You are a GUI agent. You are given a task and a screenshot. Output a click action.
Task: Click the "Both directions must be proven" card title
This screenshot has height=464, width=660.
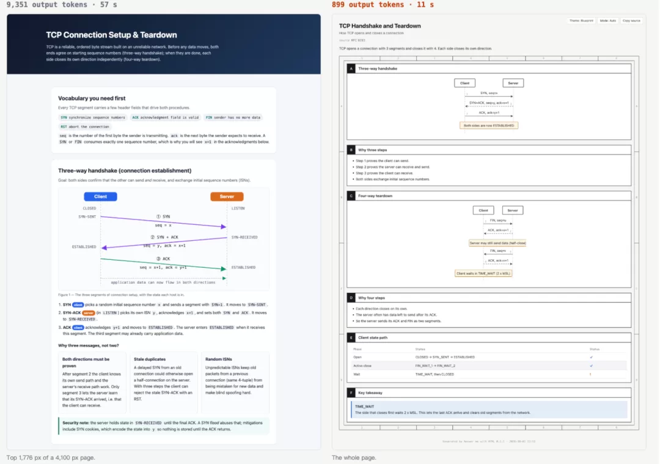coord(86,363)
